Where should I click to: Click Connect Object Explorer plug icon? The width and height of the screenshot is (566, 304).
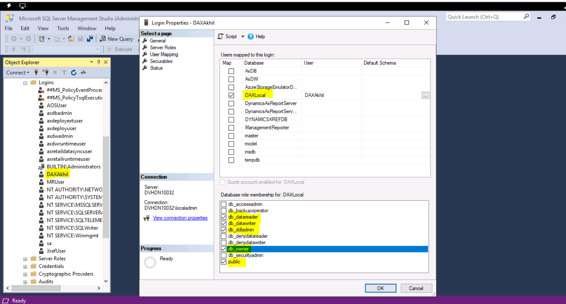36,72
